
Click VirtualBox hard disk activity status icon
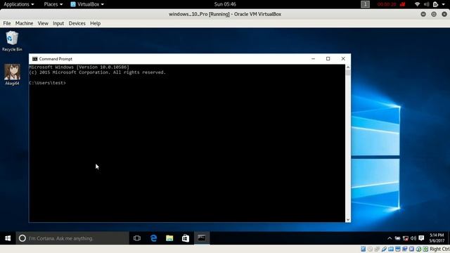(364, 249)
